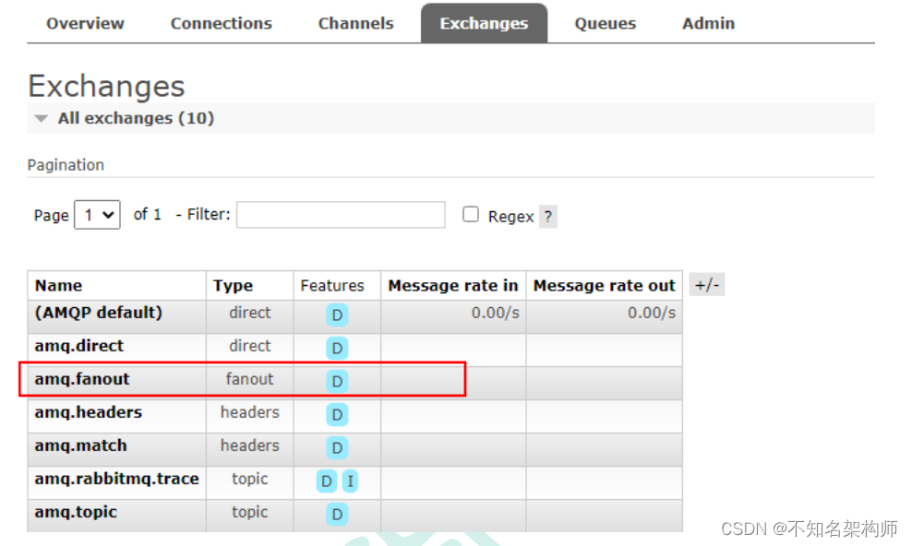Open the (AMQP default) exchange
The width and height of the screenshot is (912, 546).
(98, 313)
